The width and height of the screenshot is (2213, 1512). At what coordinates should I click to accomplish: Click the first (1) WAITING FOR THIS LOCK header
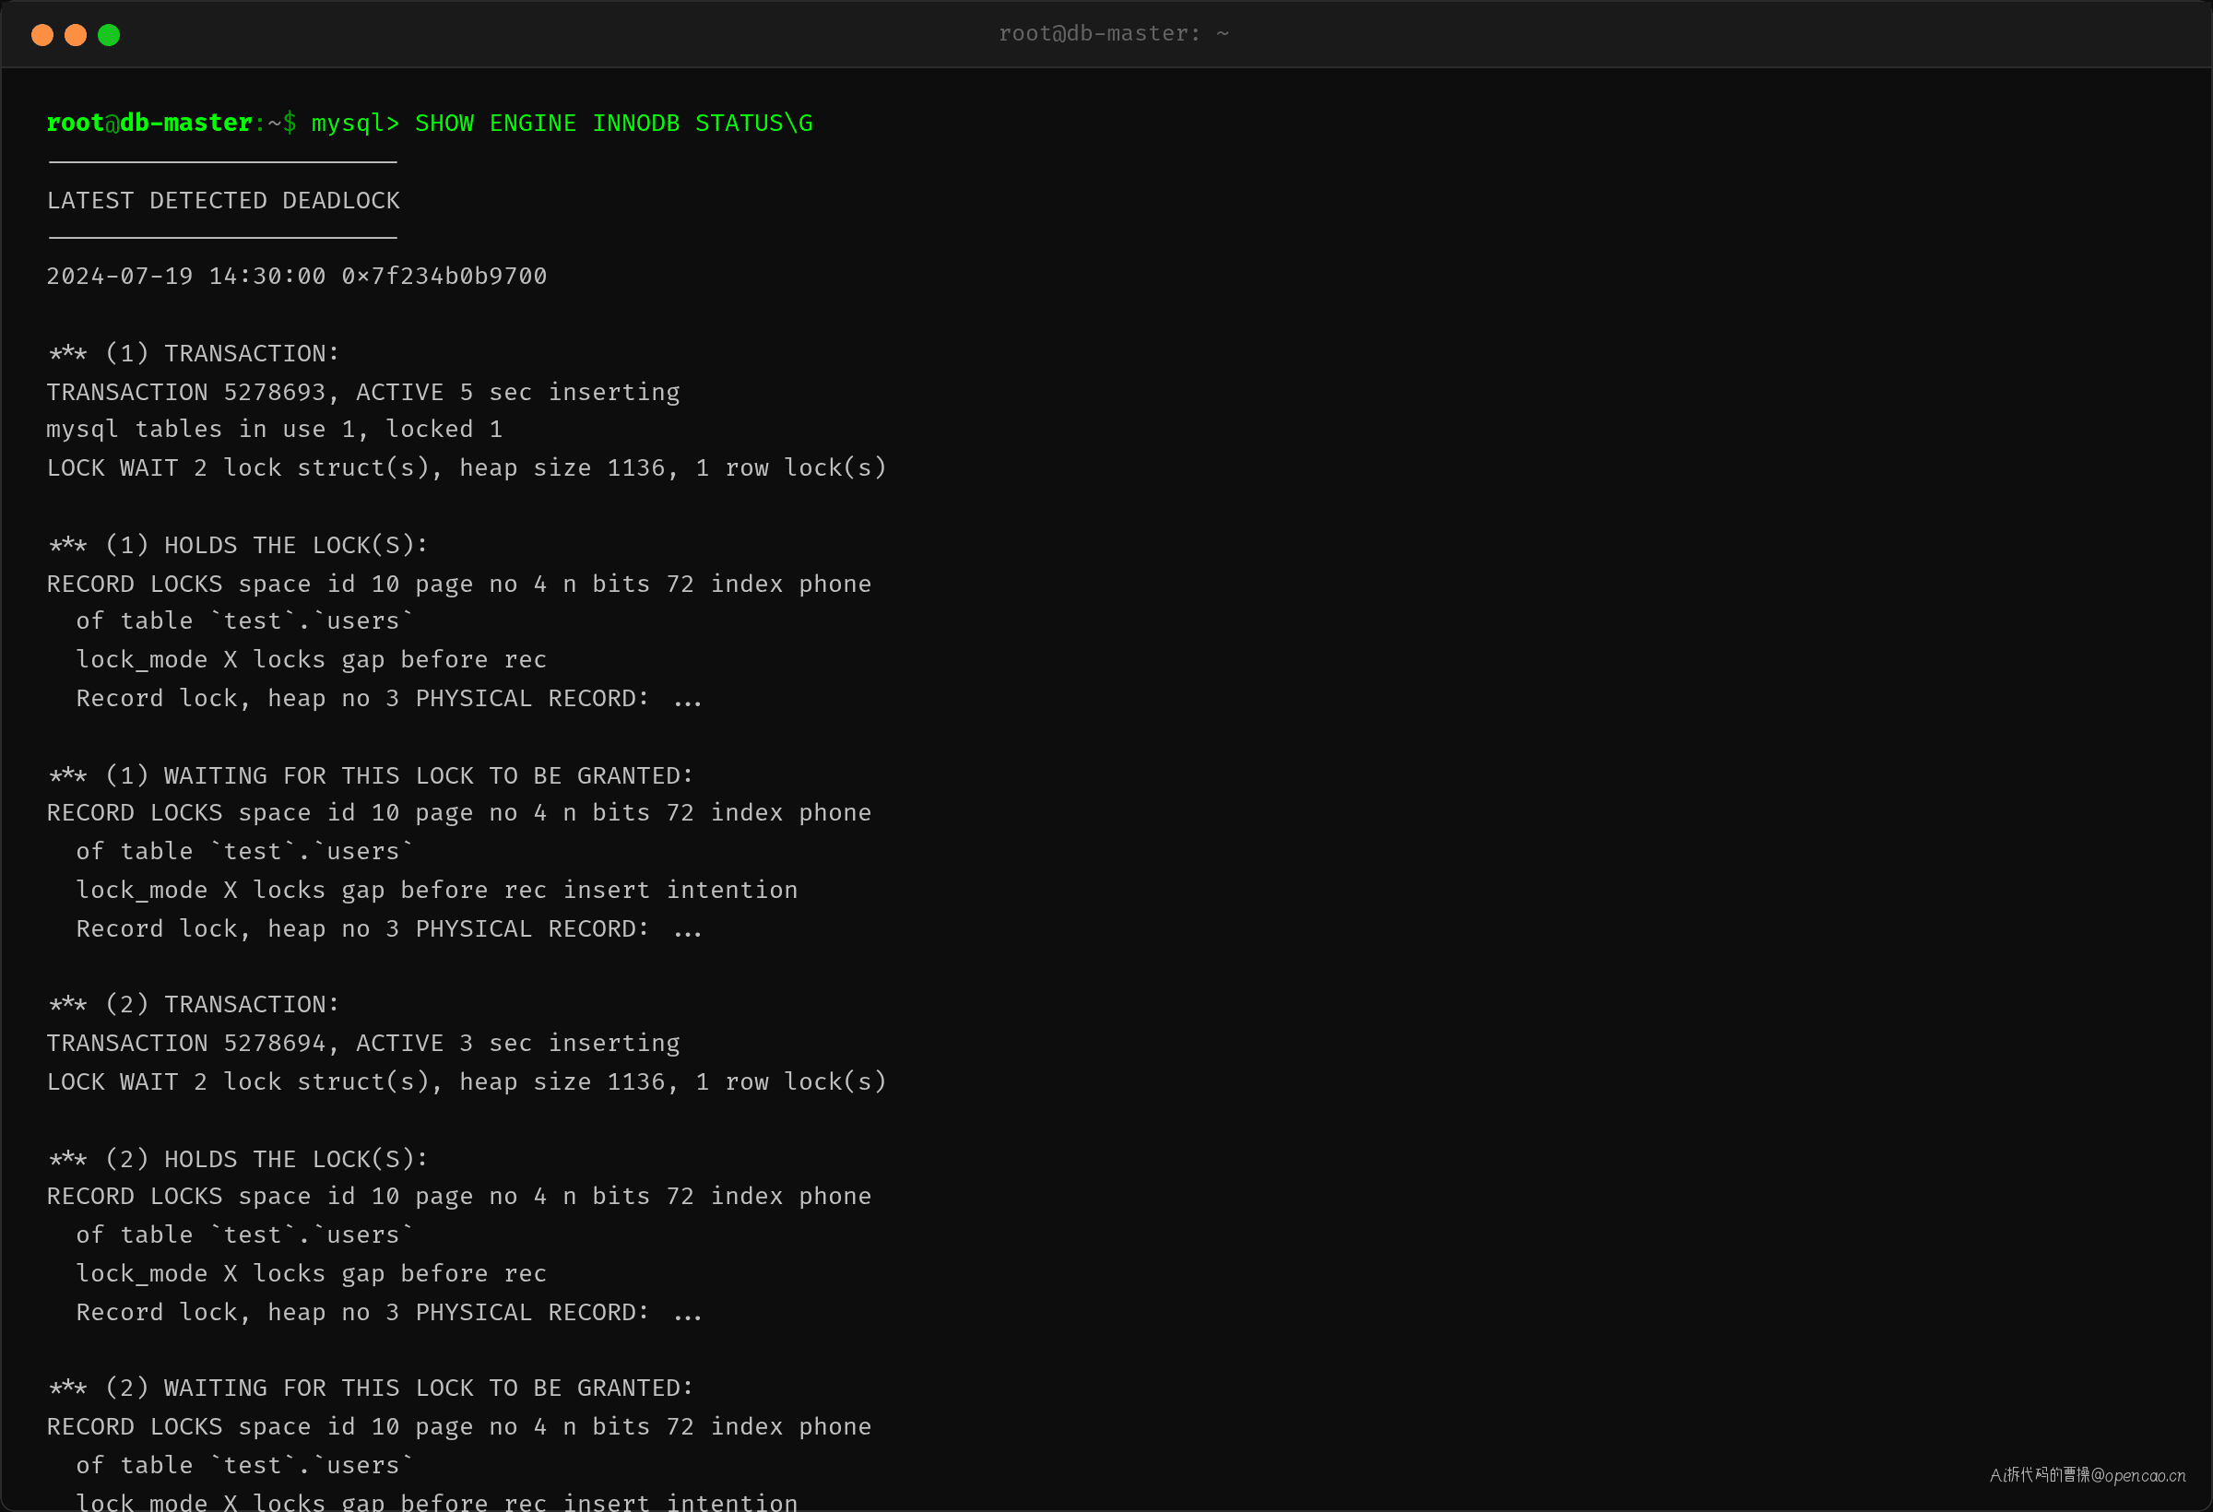371,775
